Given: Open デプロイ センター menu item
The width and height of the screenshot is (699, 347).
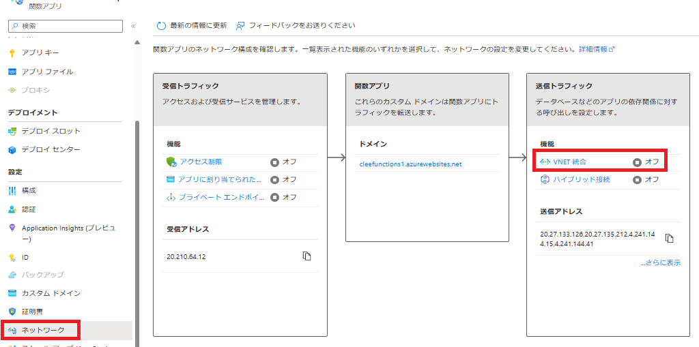Looking at the screenshot, I should coord(51,150).
